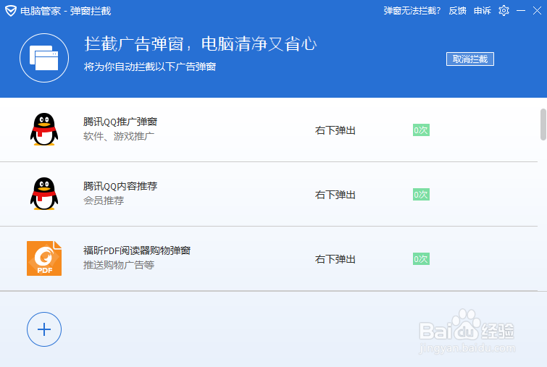The width and height of the screenshot is (547, 367).
Task: Open settings via the gear icon
Action: point(504,11)
